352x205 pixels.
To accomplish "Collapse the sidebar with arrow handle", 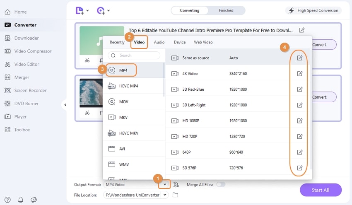I will [x=65, y=105].
